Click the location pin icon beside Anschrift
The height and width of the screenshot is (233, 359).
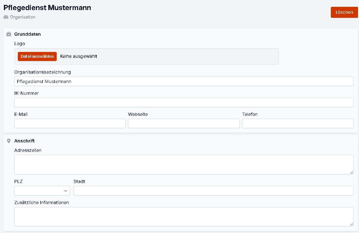pyautogui.click(x=9, y=141)
